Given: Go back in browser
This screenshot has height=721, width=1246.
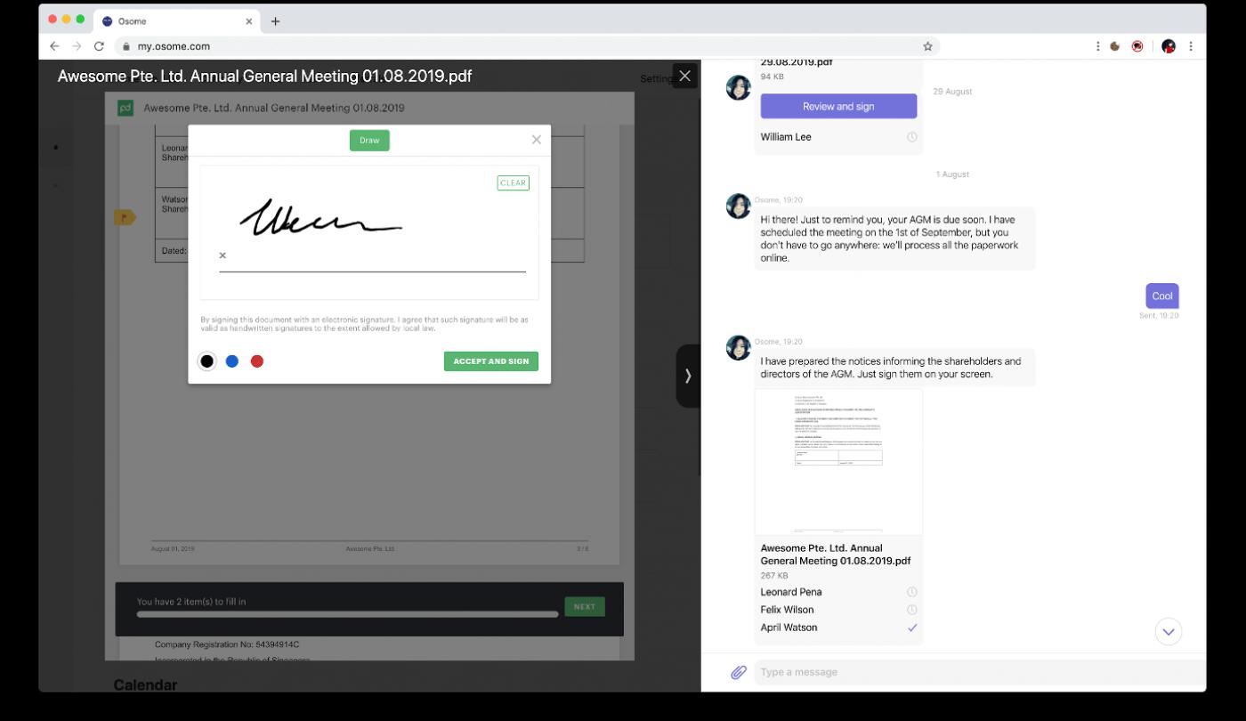Looking at the screenshot, I should point(55,46).
